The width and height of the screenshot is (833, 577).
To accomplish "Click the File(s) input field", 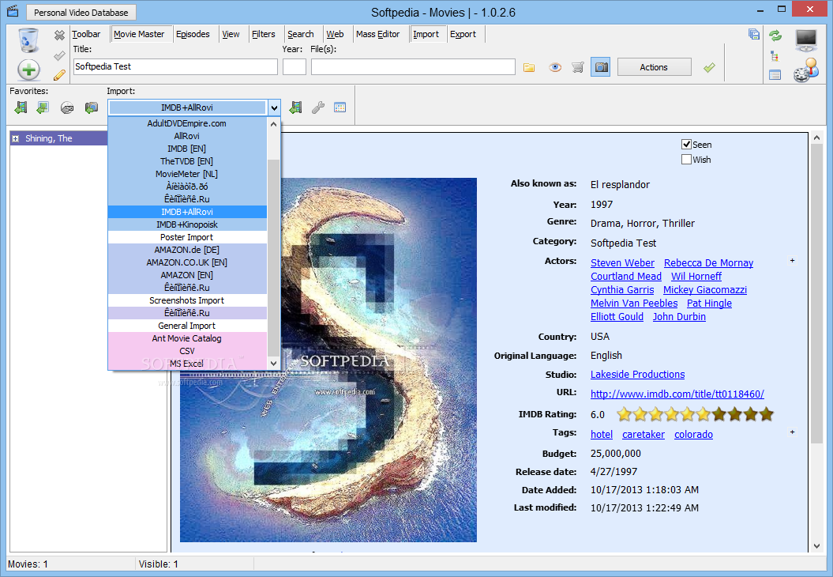I will pos(413,67).
